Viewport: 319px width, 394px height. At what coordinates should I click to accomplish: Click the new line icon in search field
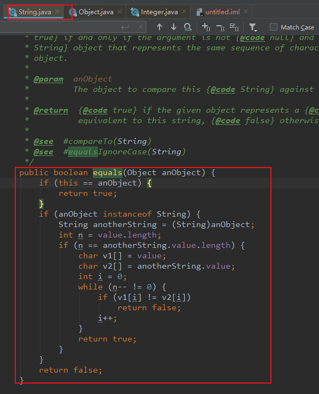[125, 27]
